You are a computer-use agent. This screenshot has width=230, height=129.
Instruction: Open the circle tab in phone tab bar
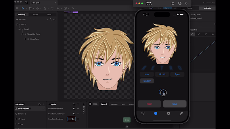(x=168, y=113)
